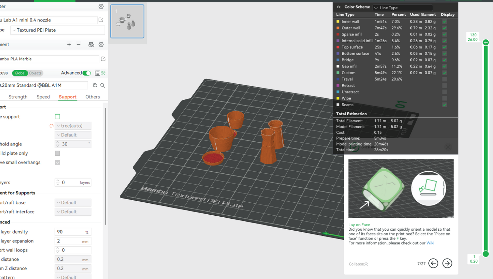Save the current process preset
The image size is (493, 279).
pos(95,86)
